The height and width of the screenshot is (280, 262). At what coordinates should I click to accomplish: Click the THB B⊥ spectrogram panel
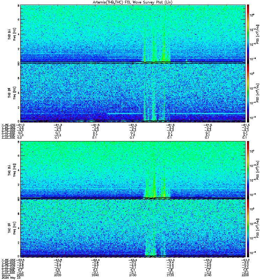(x=133, y=34)
